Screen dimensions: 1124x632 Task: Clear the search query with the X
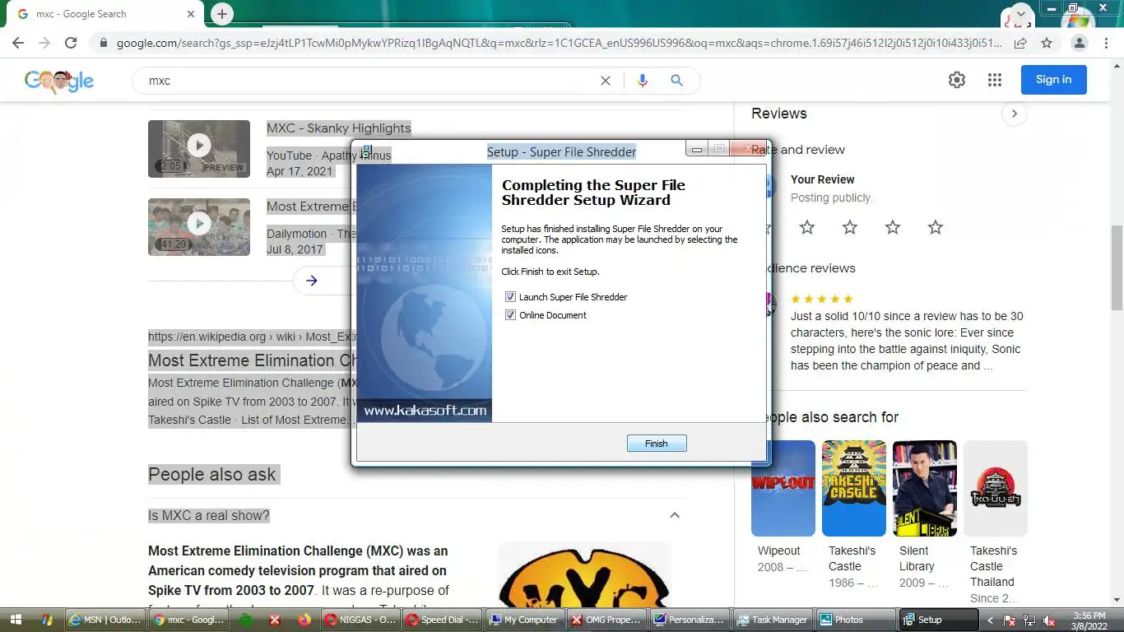(x=606, y=81)
